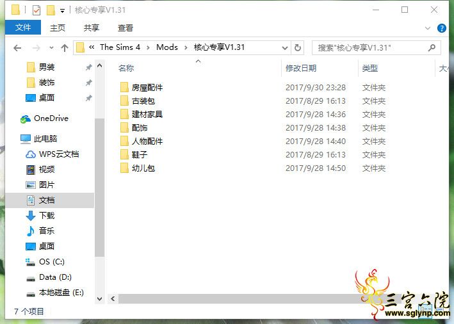Open the chevron dropdown after Mods

[186, 48]
